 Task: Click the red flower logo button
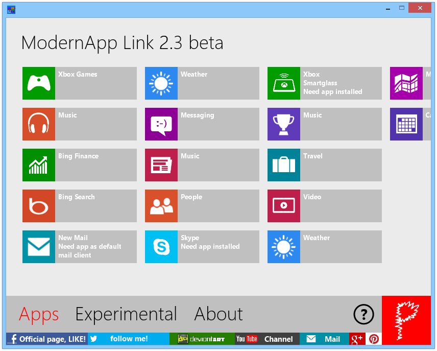point(406,320)
